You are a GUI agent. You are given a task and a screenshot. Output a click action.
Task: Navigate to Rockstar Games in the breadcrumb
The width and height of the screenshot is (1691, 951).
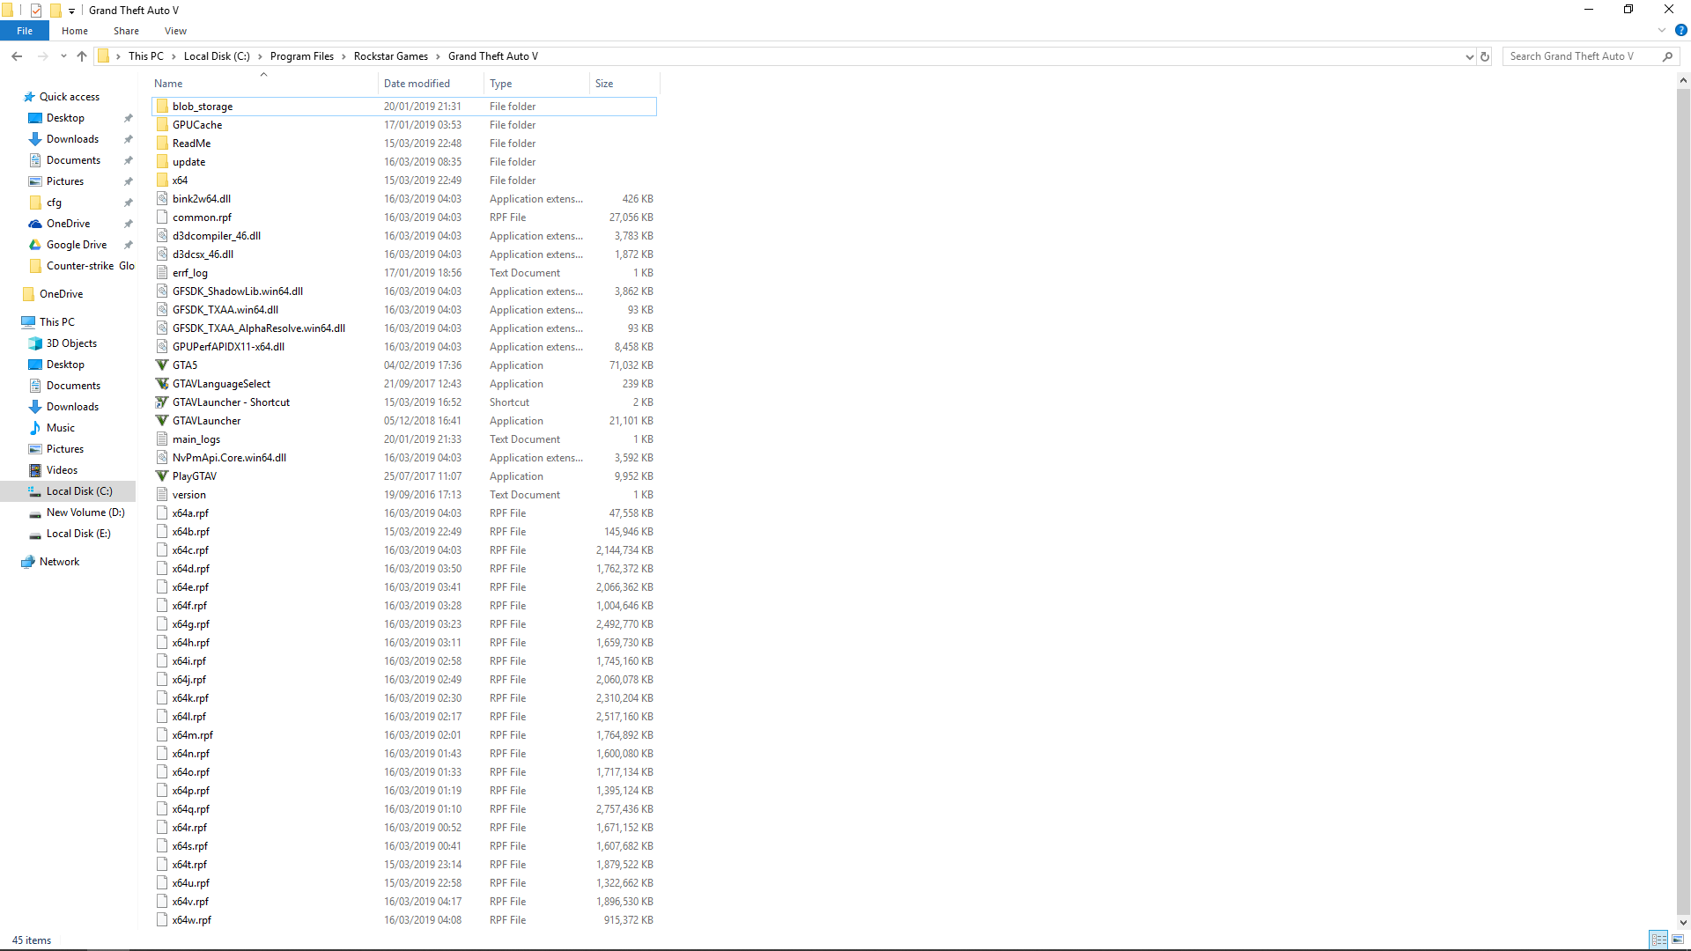pos(390,56)
